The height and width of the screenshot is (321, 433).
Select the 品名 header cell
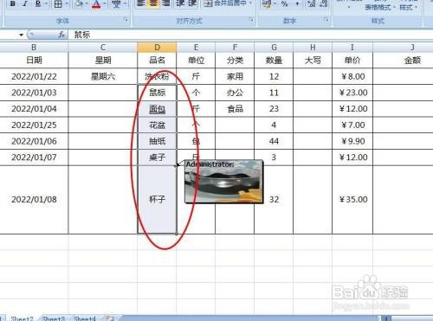click(157, 60)
